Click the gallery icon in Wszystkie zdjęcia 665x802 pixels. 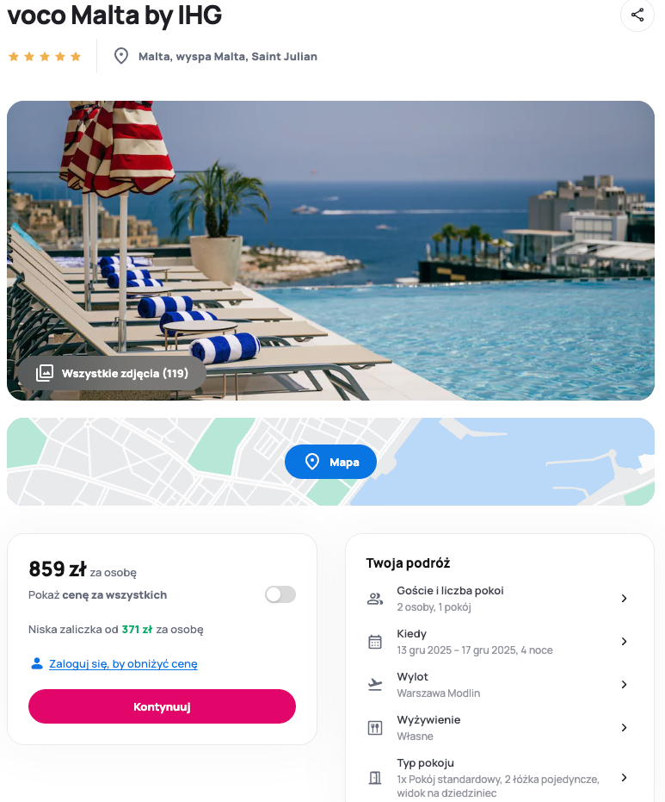point(45,373)
